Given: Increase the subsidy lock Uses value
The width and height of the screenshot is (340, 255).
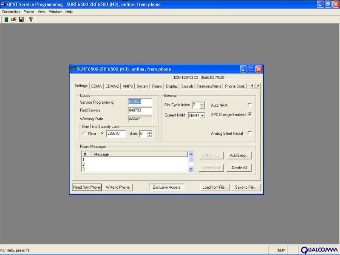Looking at the screenshot, I should (149, 132).
